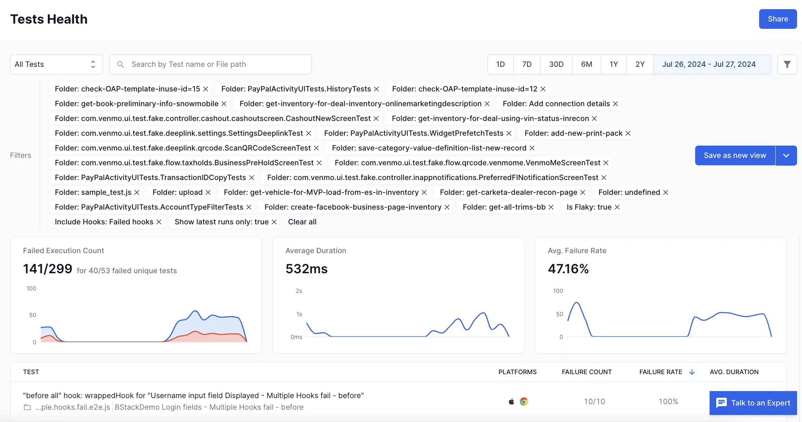The height and width of the screenshot is (422, 802).
Task: Remove 'Folder: undefined' filter chip
Action: (666, 192)
